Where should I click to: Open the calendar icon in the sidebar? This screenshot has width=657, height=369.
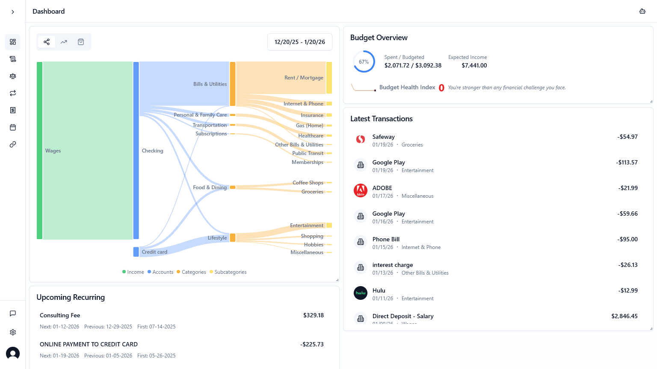pyautogui.click(x=12, y=127)
